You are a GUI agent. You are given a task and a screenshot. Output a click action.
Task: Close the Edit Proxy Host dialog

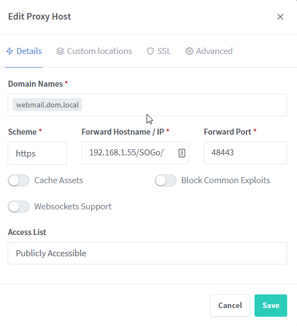280,17
